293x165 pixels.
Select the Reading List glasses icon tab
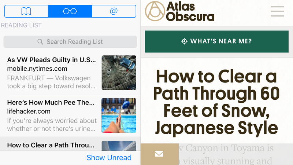point(70,11)
